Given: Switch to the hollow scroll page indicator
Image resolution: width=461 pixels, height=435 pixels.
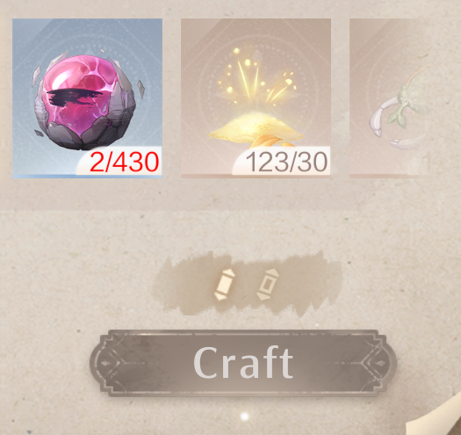Looking at the screenshot, I should tap(268, 285).
